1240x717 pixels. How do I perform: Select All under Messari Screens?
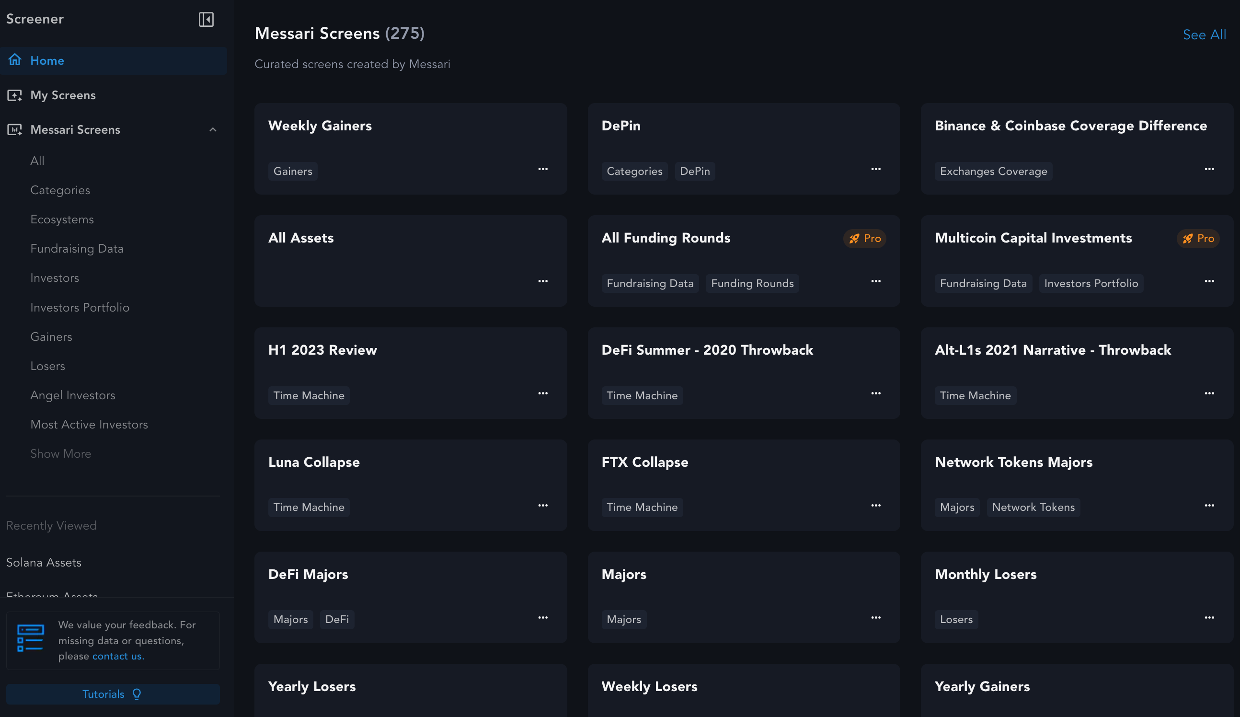pos(37,161)
